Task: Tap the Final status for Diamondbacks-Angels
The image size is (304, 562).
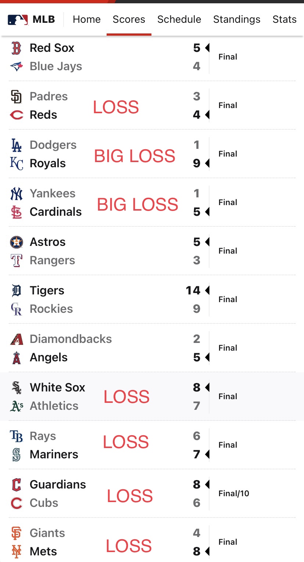Action: [x=228, y=348]
